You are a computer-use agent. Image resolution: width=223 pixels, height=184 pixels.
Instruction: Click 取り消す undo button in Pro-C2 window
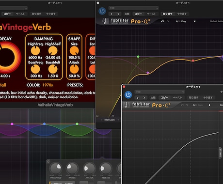pos(193,98)
